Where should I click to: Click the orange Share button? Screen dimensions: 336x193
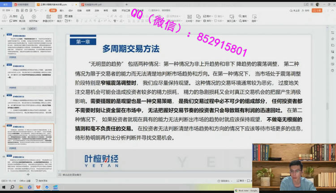318,10
